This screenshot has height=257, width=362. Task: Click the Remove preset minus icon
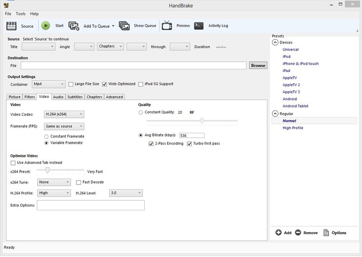point(298,233)
